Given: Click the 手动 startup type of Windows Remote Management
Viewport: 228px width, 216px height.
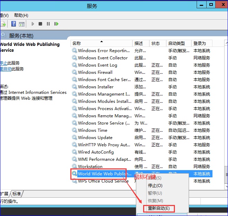Looking at the screenshot, I should (172, 116).
